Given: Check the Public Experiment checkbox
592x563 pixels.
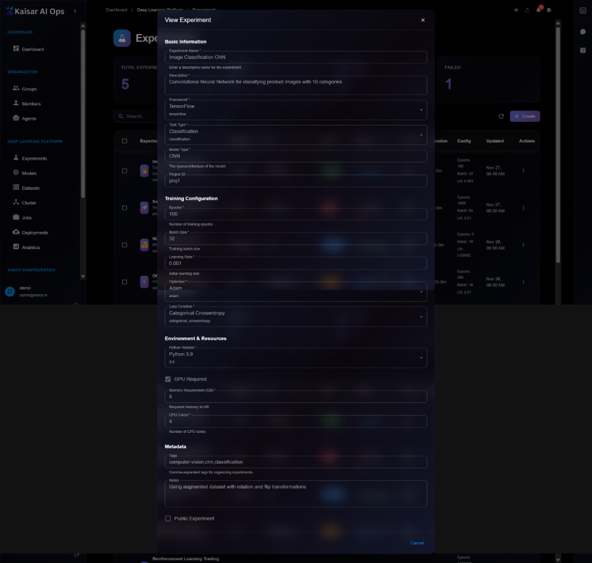Looking at the screenshot, I should tap(168, 518).
